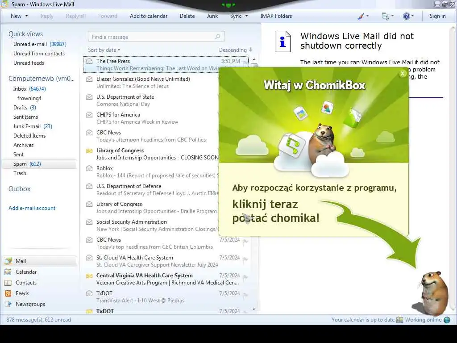Open Calendar view icon in sidebar
457x343 pixels.
coord(8,272)
